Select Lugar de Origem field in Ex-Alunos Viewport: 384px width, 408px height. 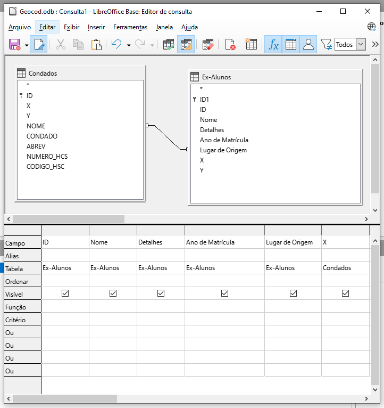click(223, 150)
